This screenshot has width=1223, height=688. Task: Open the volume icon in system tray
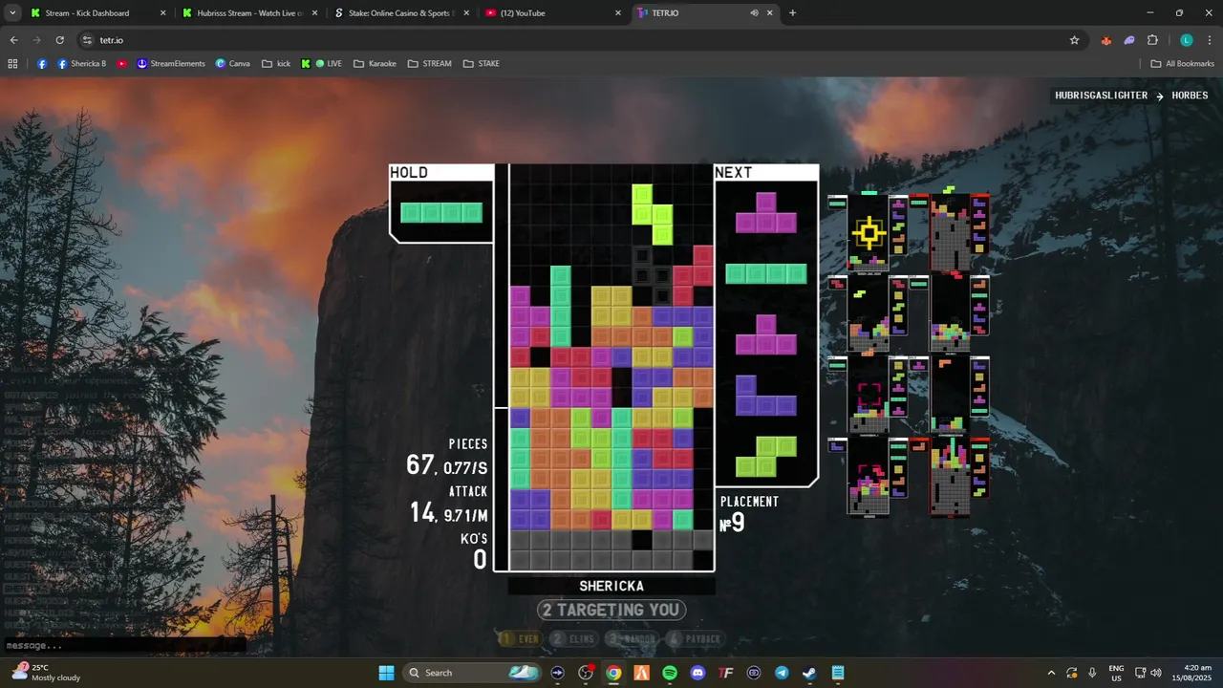(x=1155, y=673)
